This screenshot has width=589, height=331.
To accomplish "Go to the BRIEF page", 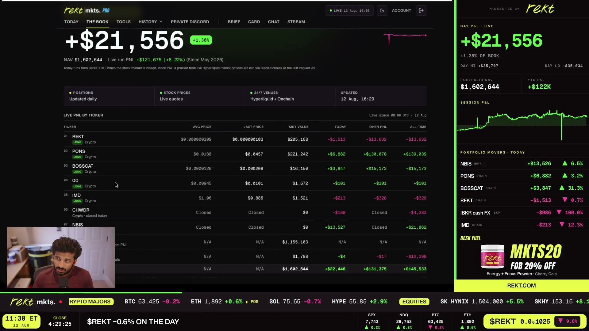I will [234, 22].
